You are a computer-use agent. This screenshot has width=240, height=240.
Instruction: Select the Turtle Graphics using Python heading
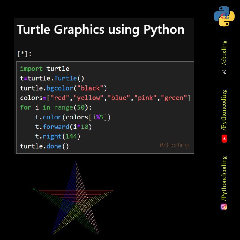tap(100, 29)
